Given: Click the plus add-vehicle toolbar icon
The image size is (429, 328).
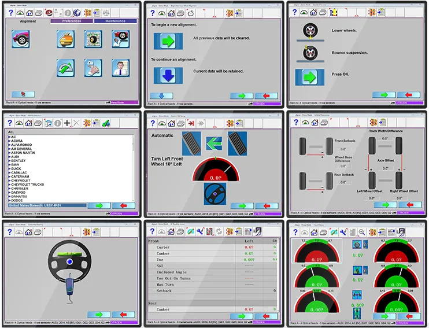Looking at the screenshot, I should (67, 123).
